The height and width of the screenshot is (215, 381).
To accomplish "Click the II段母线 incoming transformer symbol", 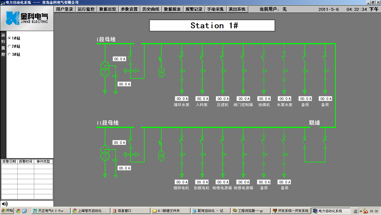I will point(105,153).
